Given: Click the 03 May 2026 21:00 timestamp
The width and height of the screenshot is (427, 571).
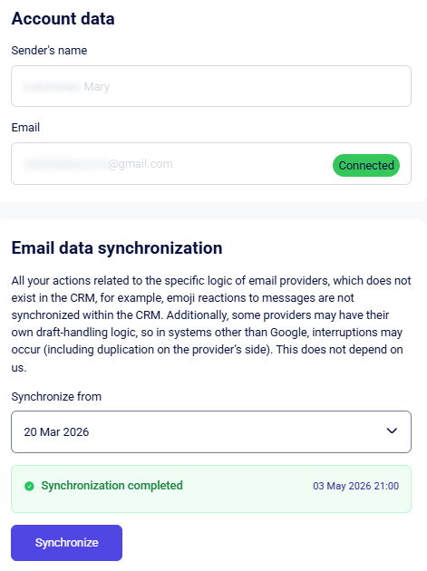Looking at the screenshot, I should 356,486.
